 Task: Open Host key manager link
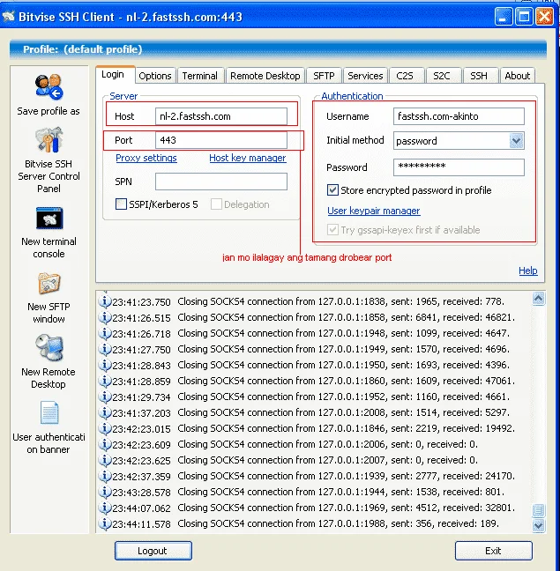(248, 158)
